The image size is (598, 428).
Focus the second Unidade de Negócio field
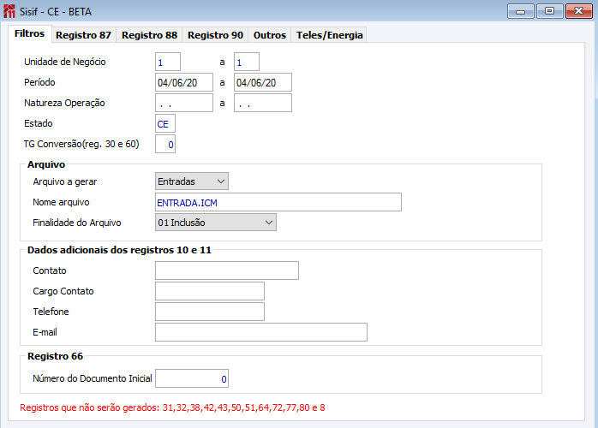point(247,62)
